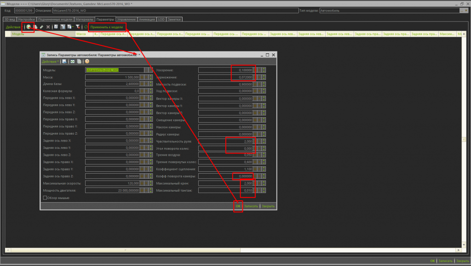Clear the Длина базы field with its X button
The image size is (471, 266).
[x=146, y=84]
